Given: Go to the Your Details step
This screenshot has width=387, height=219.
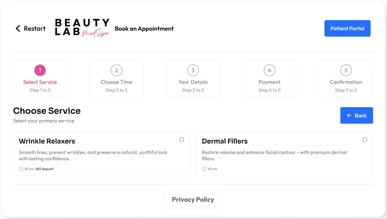Looking at the screenshot, I should pos(193,82).
